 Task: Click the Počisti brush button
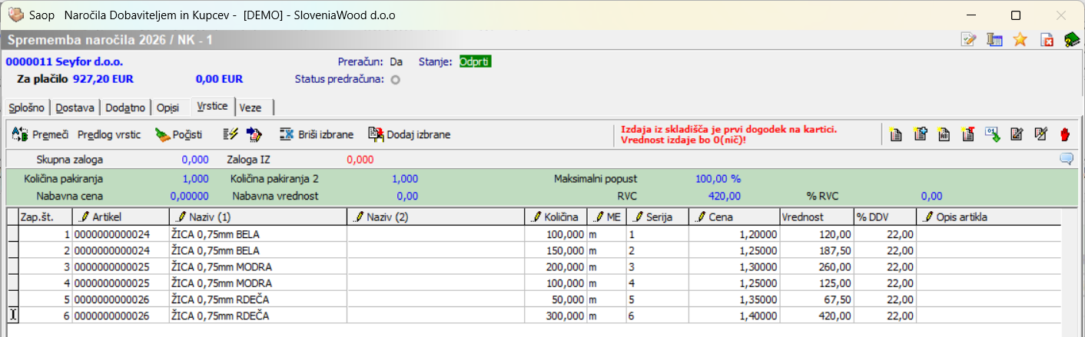[178, 134]
